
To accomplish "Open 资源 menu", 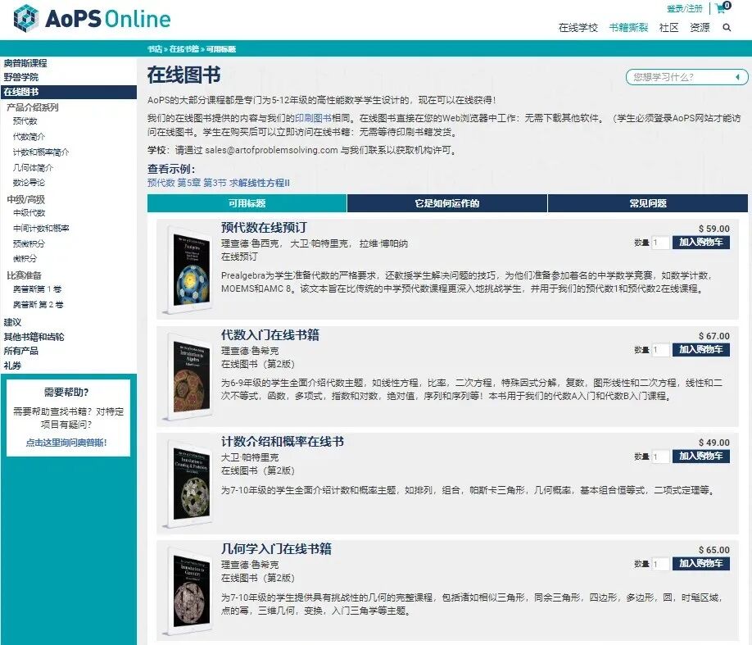I will tap(700, 28).
